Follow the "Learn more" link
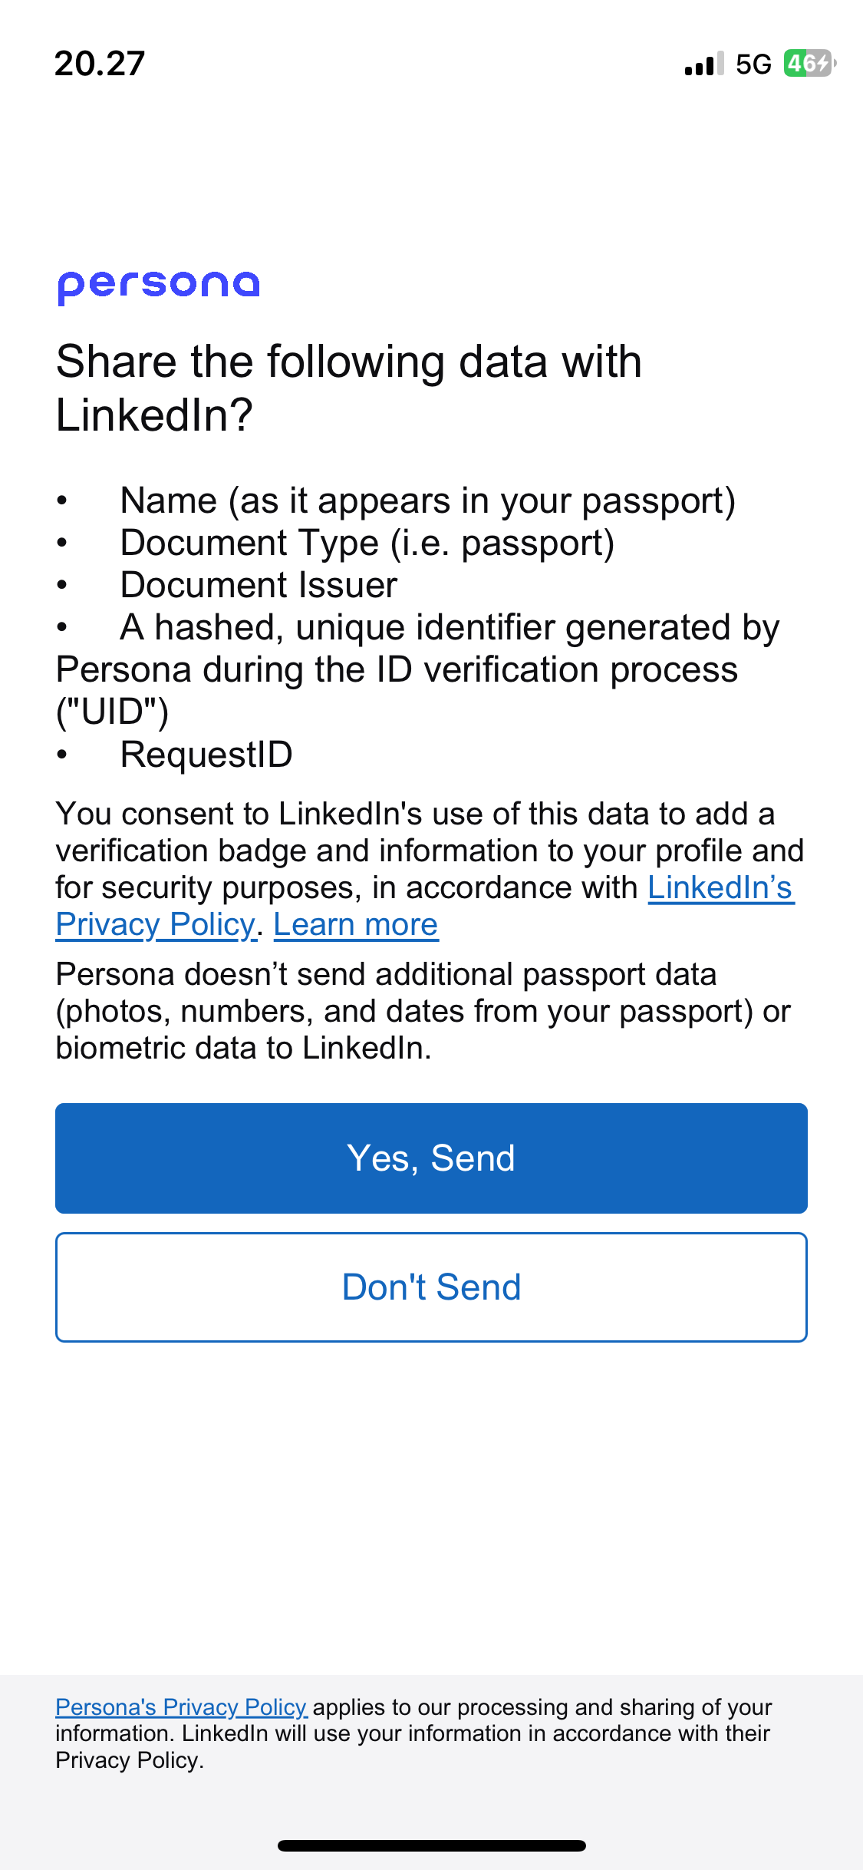The image size is (863, 1870). point(355,925)
